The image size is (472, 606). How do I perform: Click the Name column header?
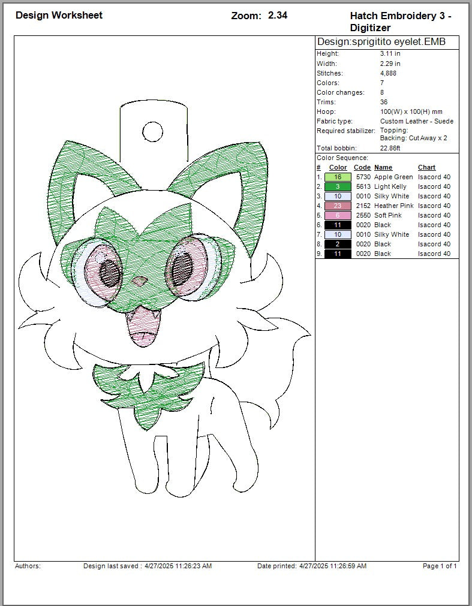(x=383, y=167)
